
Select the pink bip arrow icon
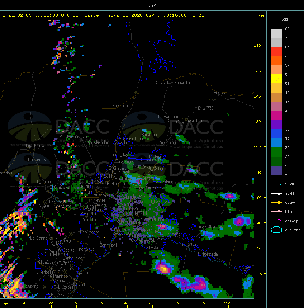(x=276, y=211)
